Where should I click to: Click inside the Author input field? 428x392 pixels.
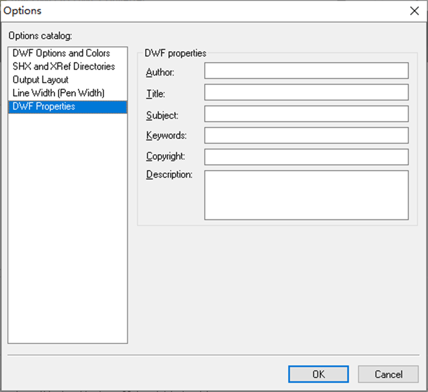pos(305,70)
